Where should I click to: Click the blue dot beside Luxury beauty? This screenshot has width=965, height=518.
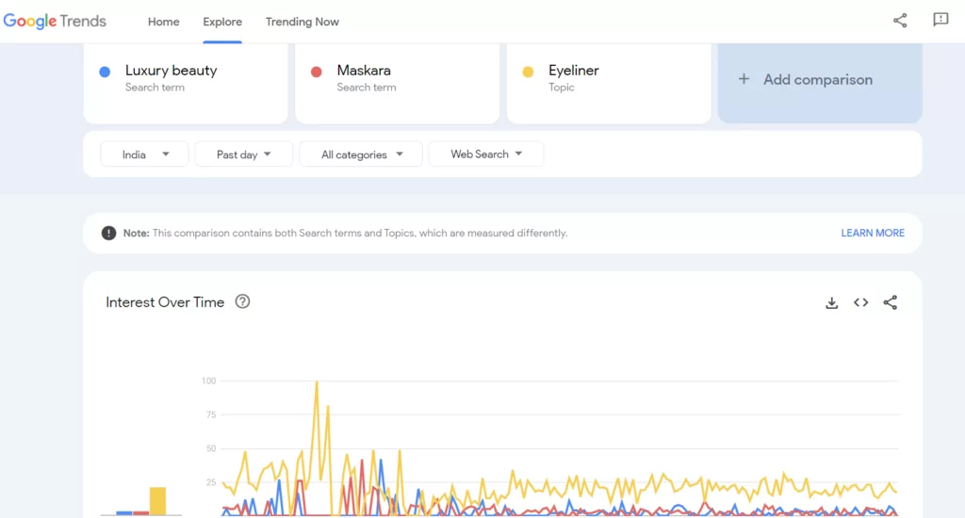105,72
